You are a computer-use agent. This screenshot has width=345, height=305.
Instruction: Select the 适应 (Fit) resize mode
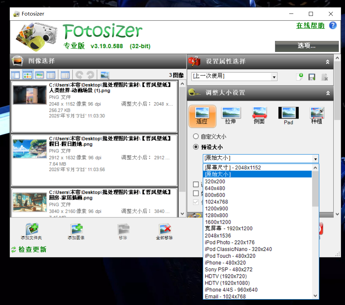tap(202, 116)
